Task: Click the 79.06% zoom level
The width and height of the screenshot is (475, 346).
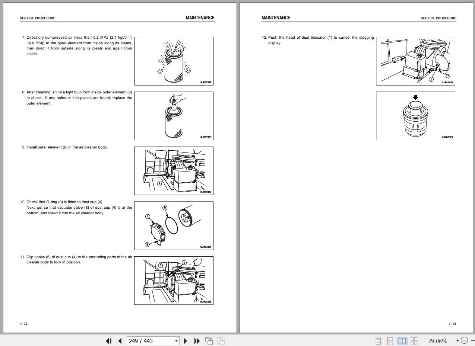Action: click(x=437, y=341)
